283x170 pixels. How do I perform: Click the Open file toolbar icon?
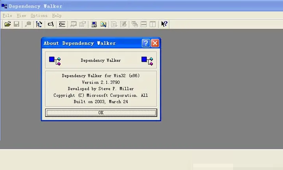click(x=7, y=24)
